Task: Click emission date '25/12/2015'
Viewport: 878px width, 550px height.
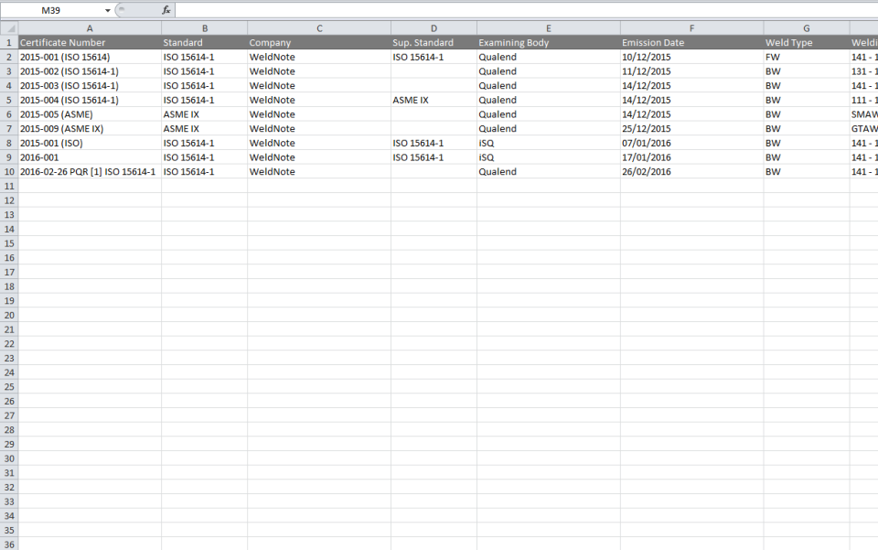Action: click(x=692, y=128)
